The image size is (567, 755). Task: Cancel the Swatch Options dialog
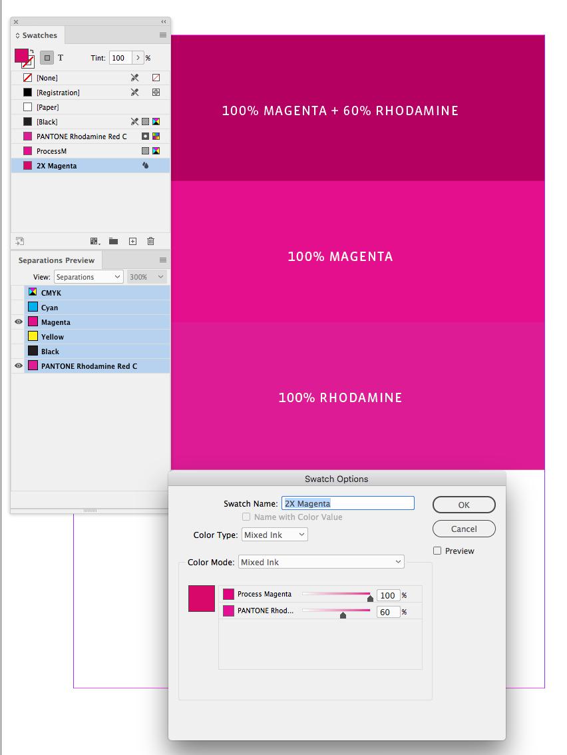point(464,529)
